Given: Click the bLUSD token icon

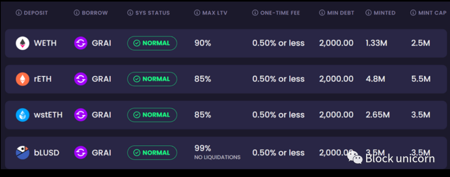Looking at the screenshot, I should 22,153.
